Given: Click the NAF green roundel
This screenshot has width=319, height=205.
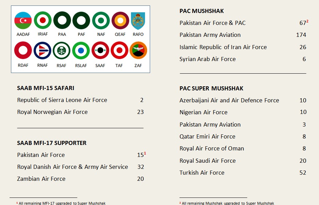Looking at the screenshot, I should point(101,20).
